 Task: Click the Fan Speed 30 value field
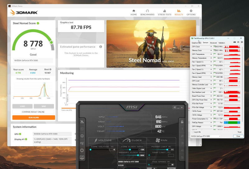pyautogui.click(x=171, y=165)
